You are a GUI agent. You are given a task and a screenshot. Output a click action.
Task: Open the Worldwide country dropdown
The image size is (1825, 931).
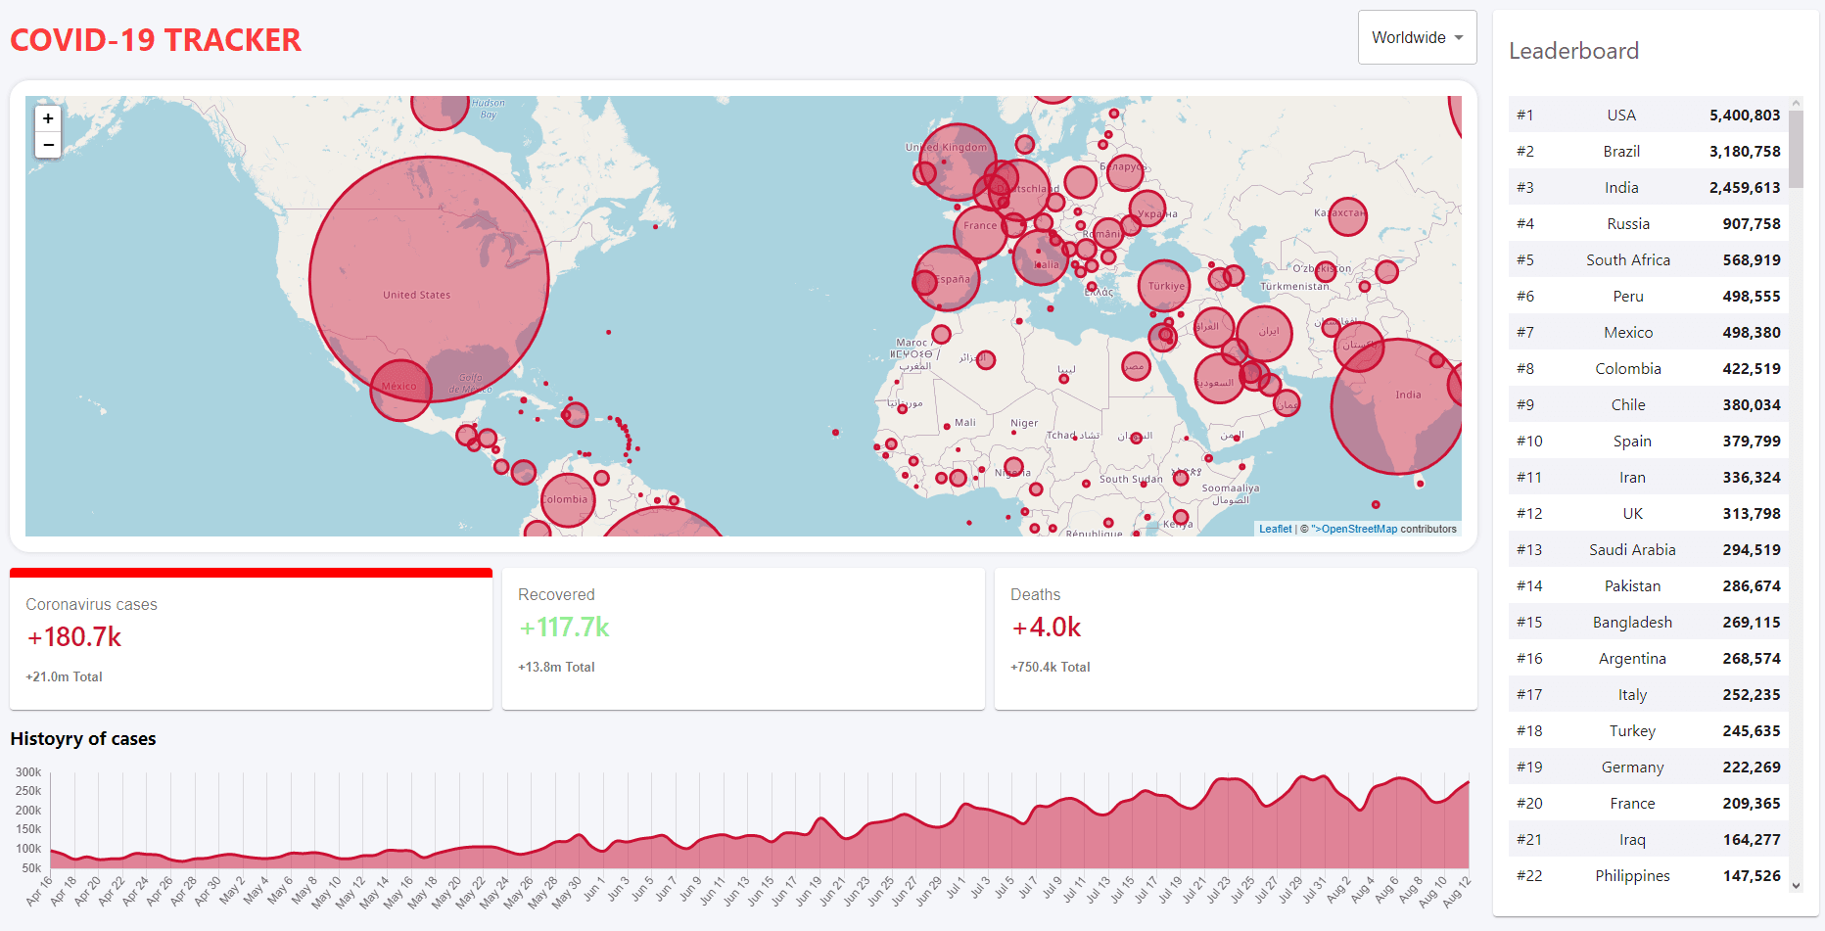[x=1417, y=37]
